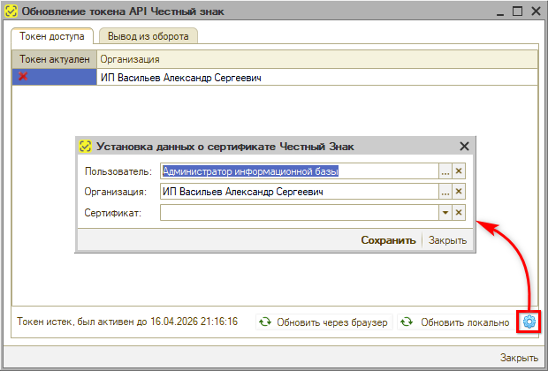Click the Организация column header
This screenshot has width=548, height=371.
(x=316, y=58)
